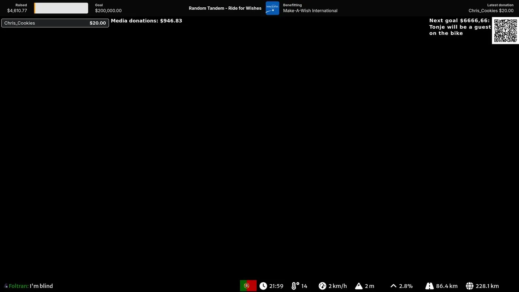Click the distance value "86.4 km"
Screen dimensions: 519x292
(447, 286)
